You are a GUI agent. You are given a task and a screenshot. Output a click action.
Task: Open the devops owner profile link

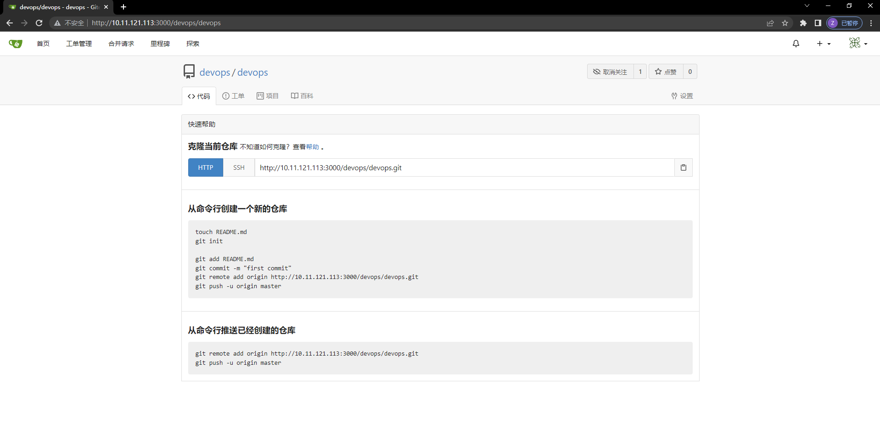pos(214,72)
